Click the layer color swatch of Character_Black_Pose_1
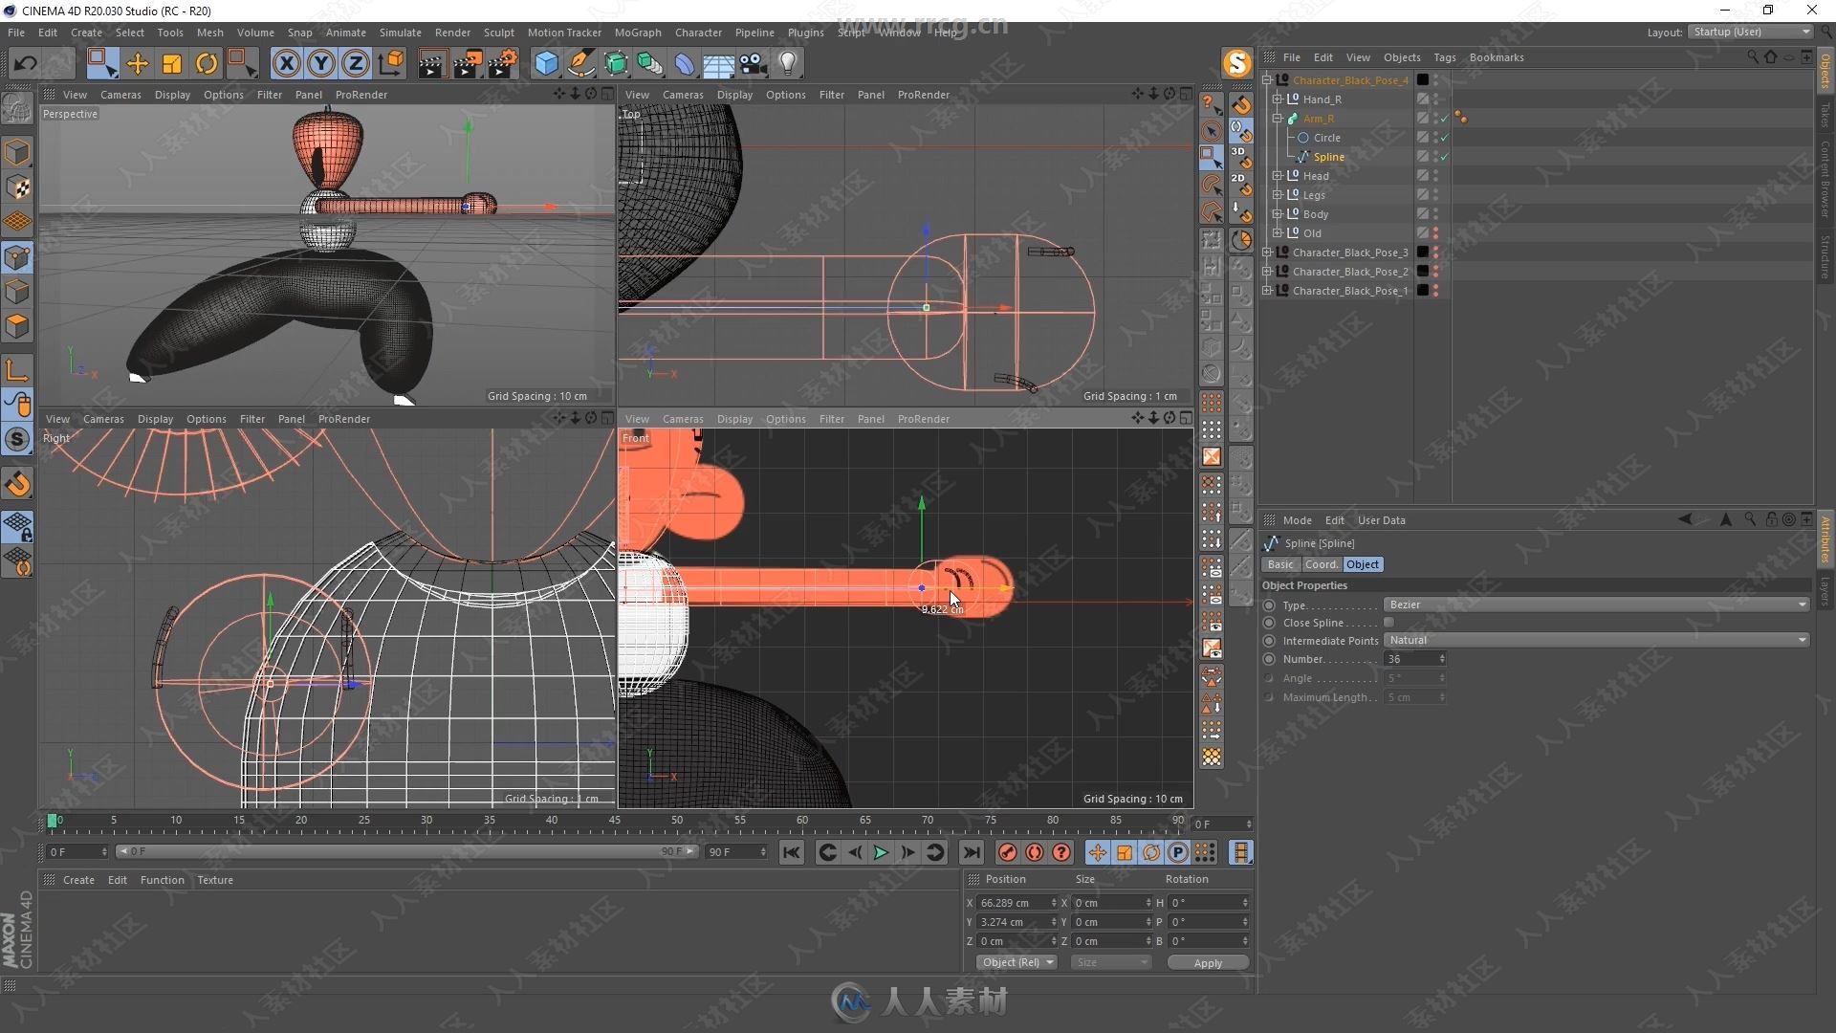The image size is (1836, 1033). 1423,291
